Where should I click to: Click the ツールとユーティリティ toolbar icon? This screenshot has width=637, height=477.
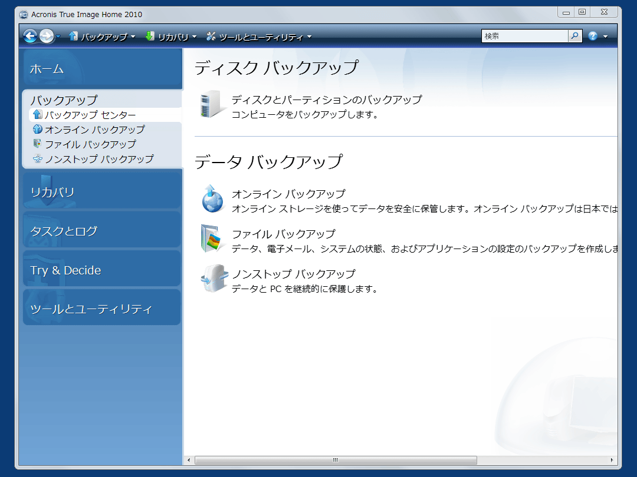pyautogui.click(x=211, y=36)
